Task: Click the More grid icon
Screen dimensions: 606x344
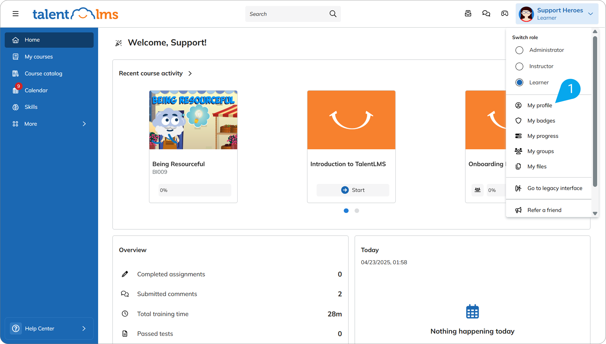Action: [x=16, y=124]
